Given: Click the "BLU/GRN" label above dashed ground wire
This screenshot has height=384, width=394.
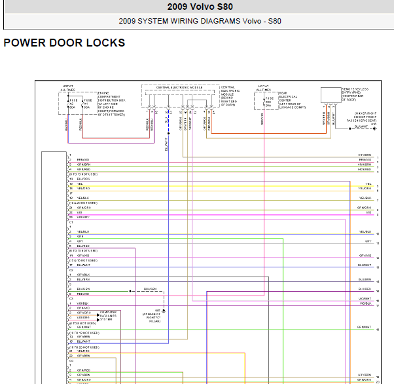Looking at the screenshot, I should 151,289.
